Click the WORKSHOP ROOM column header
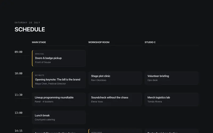The image size is (213, 133). click(x=99, y=42)
